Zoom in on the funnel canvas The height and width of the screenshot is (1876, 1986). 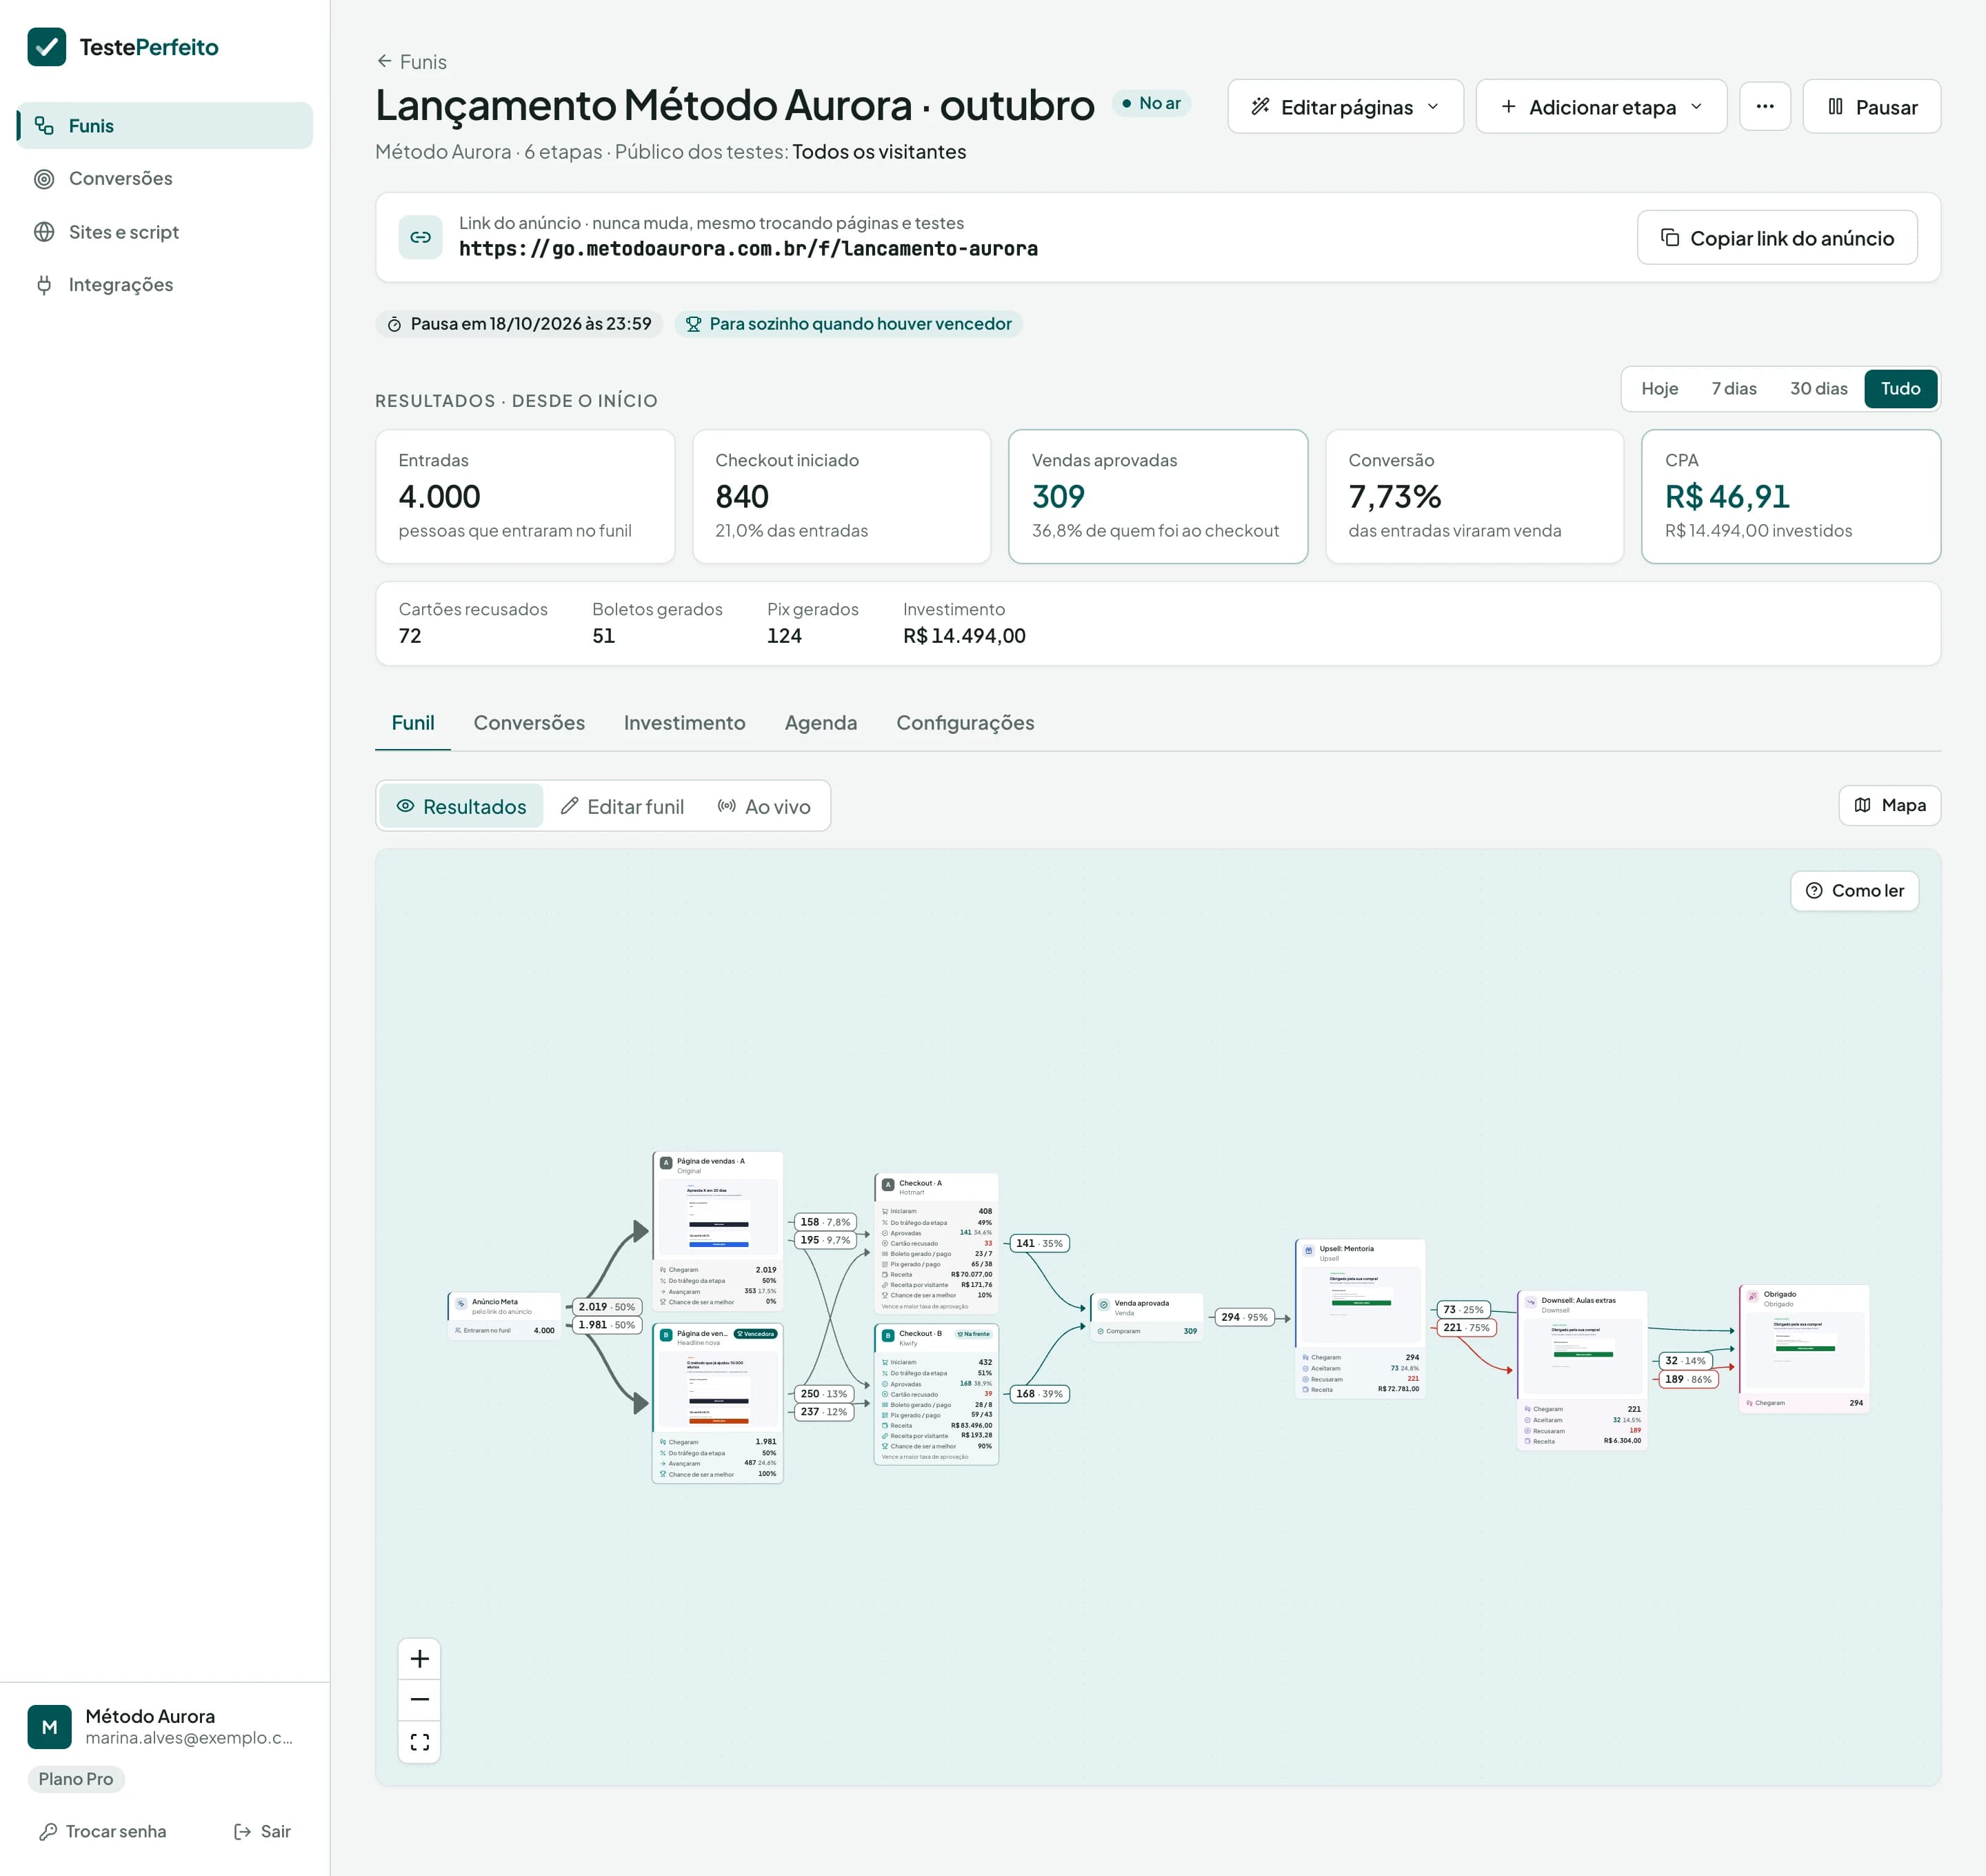[x=420, y=1659]
